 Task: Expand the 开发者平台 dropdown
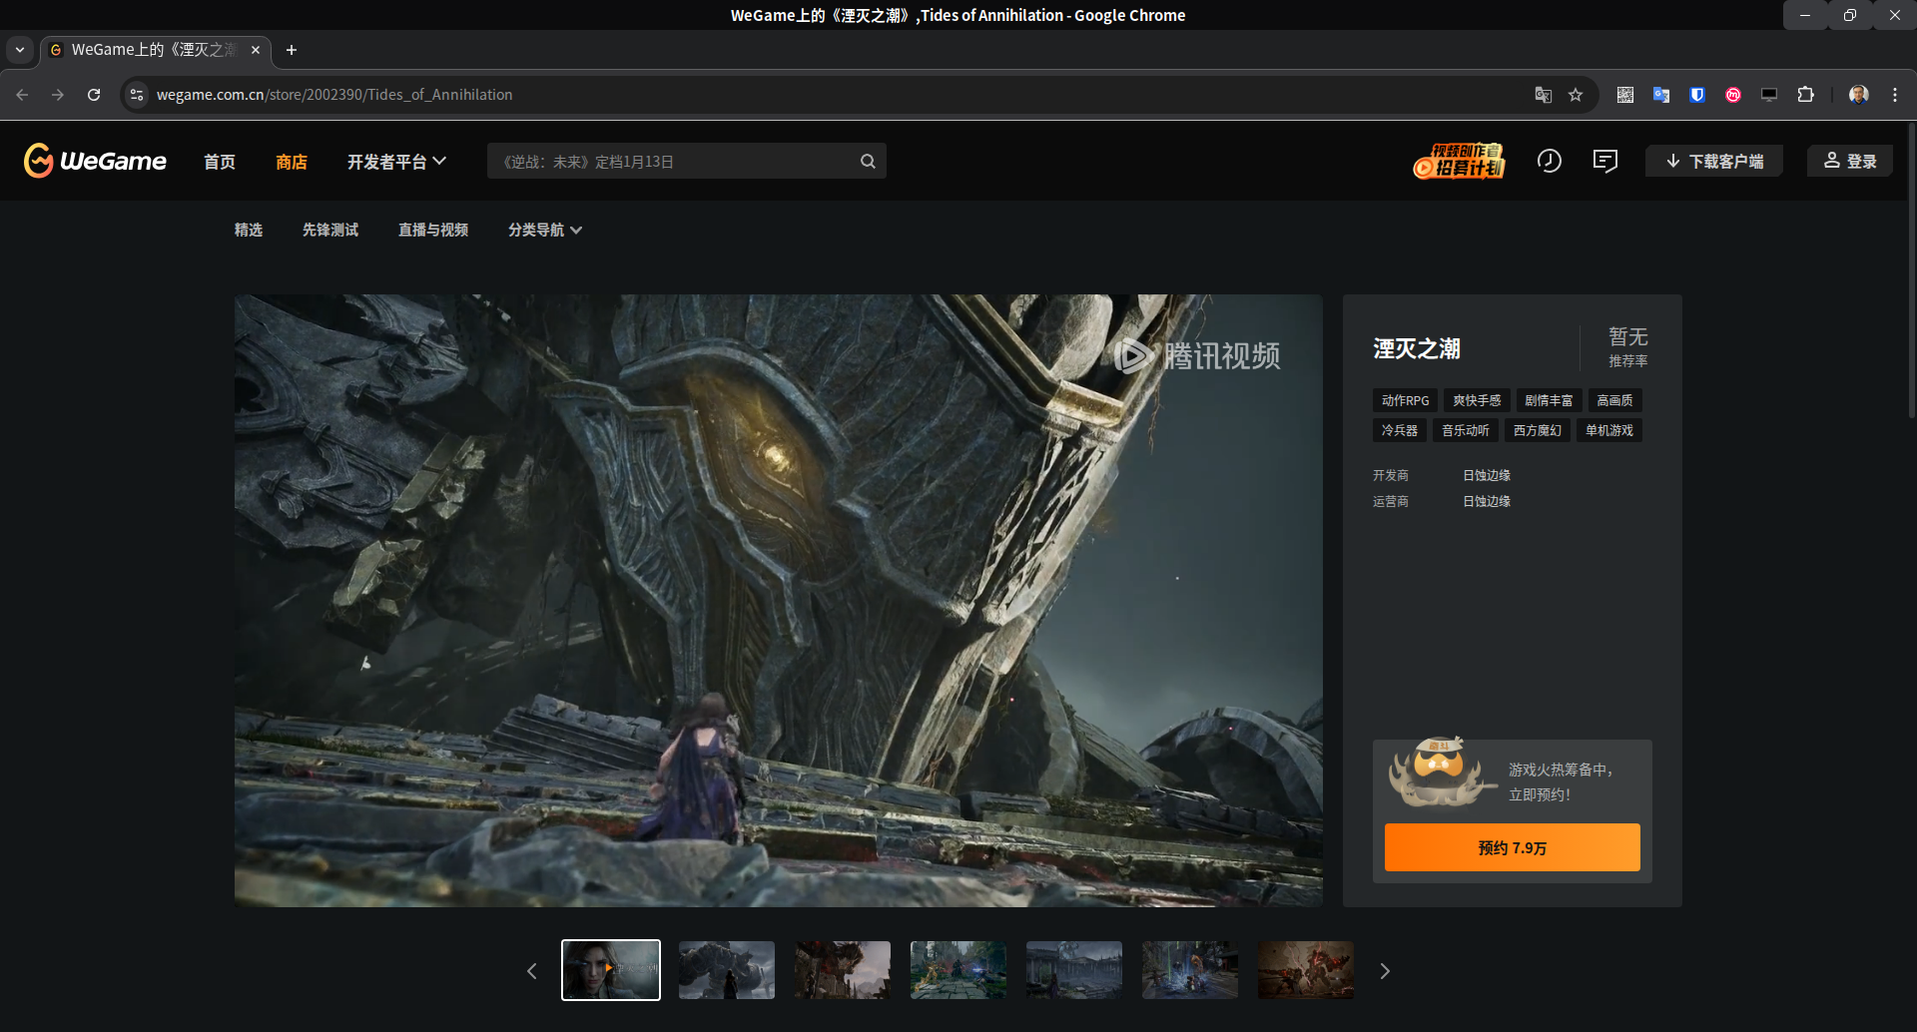coord(396,162)
